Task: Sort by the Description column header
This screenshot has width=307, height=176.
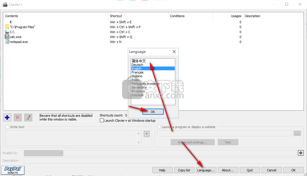Action: pos(273,16)
